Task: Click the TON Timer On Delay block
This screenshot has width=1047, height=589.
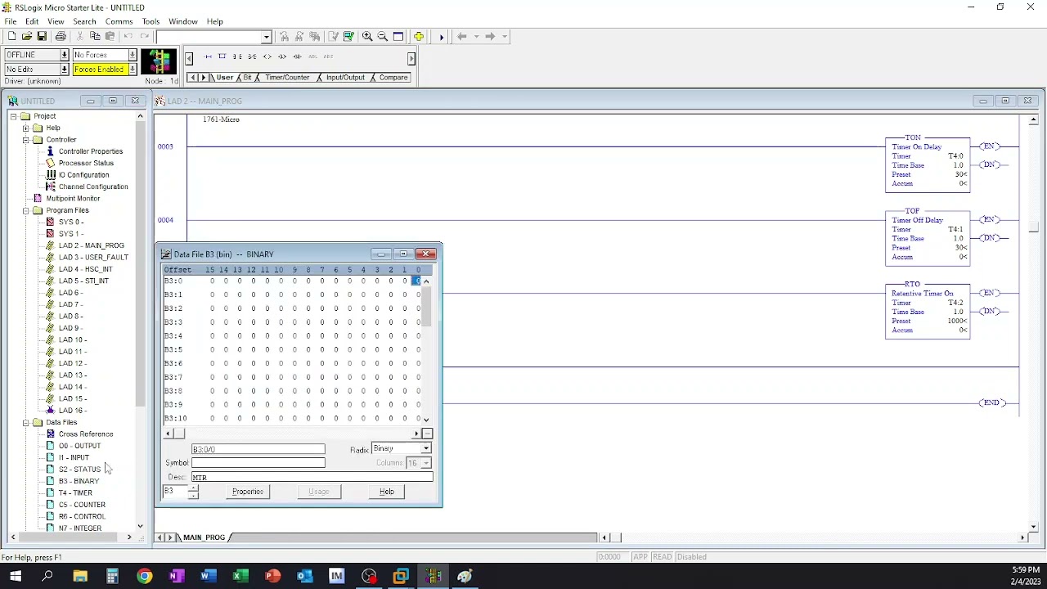Action: [x=928, y=165]
